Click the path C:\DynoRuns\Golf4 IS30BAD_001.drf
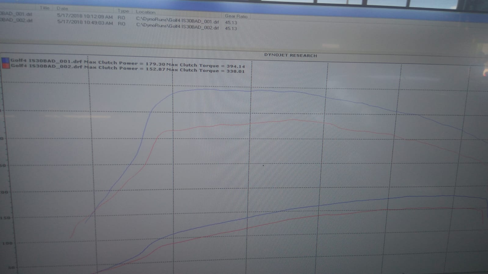The height and width of the screenshot is (274, 488). click(177, 21)
